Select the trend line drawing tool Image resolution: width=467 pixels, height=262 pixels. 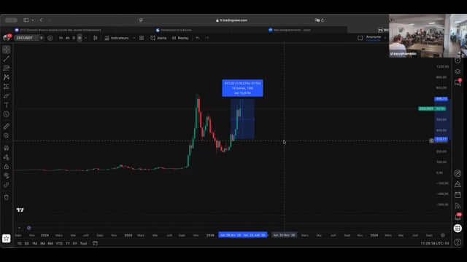(7, 59)
